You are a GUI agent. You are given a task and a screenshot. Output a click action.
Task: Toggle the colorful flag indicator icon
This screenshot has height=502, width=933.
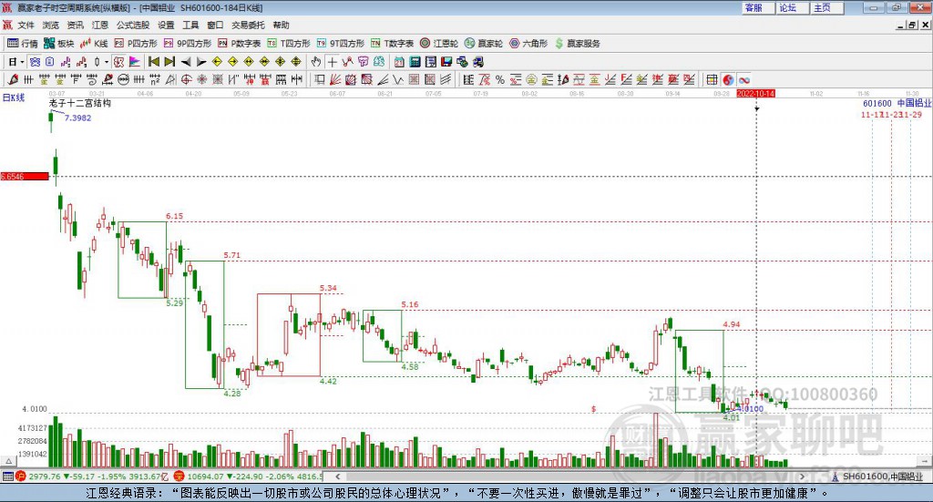point(135,62)
